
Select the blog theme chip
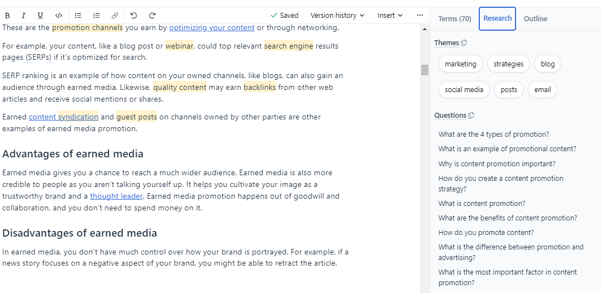click(547, 64)
